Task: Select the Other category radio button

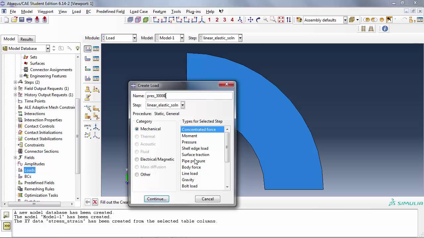Action: [x=137, y=175]
